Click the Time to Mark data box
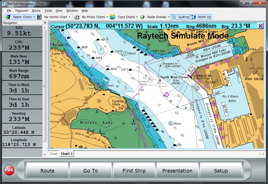This screenshot has width=268, height=184. click(22, 88)
